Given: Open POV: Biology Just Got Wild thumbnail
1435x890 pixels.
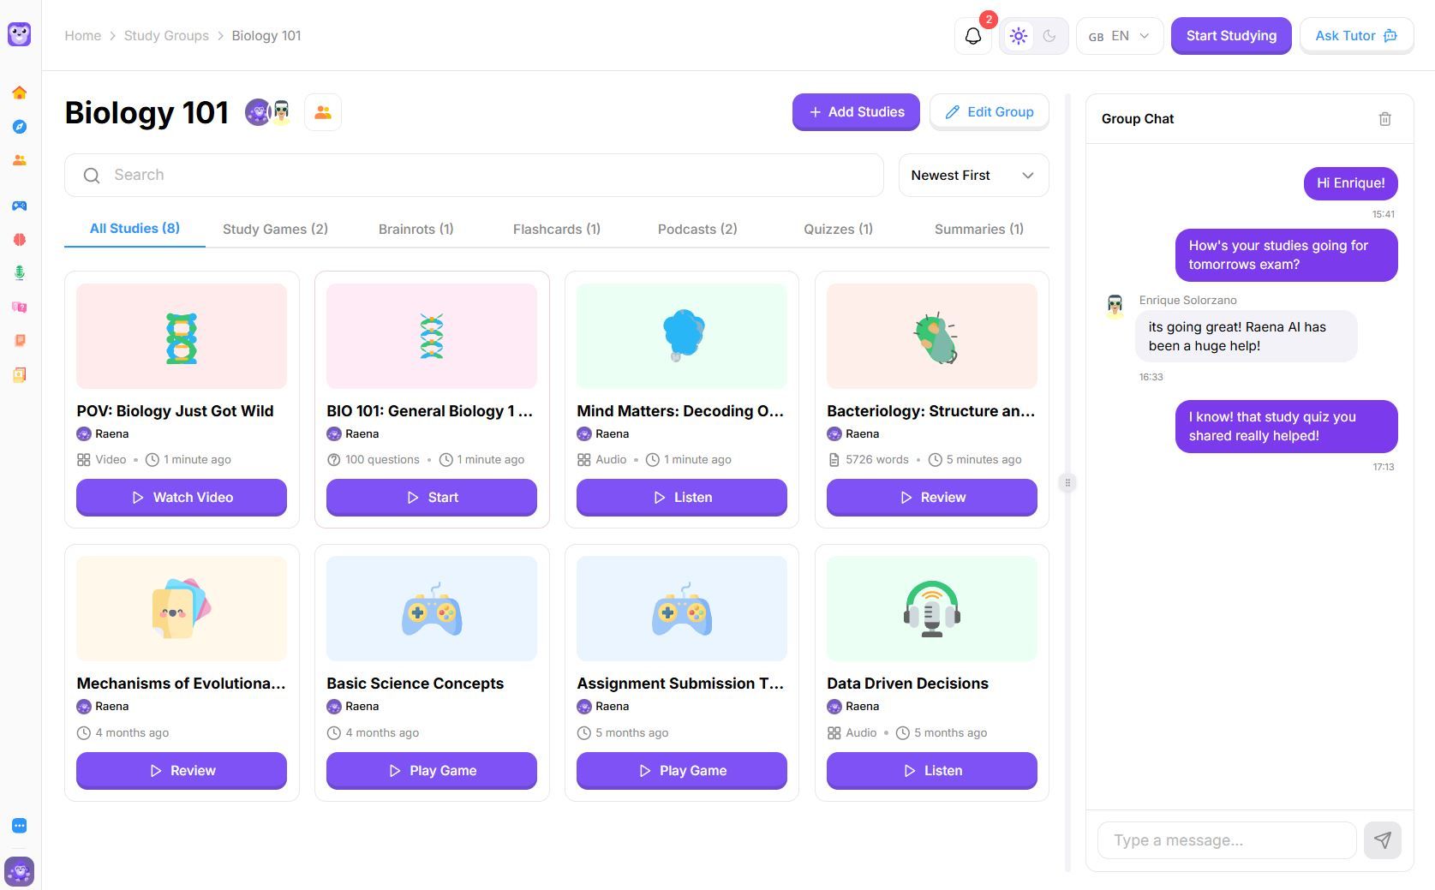Looking at the screenshot, I should (182, 336).
